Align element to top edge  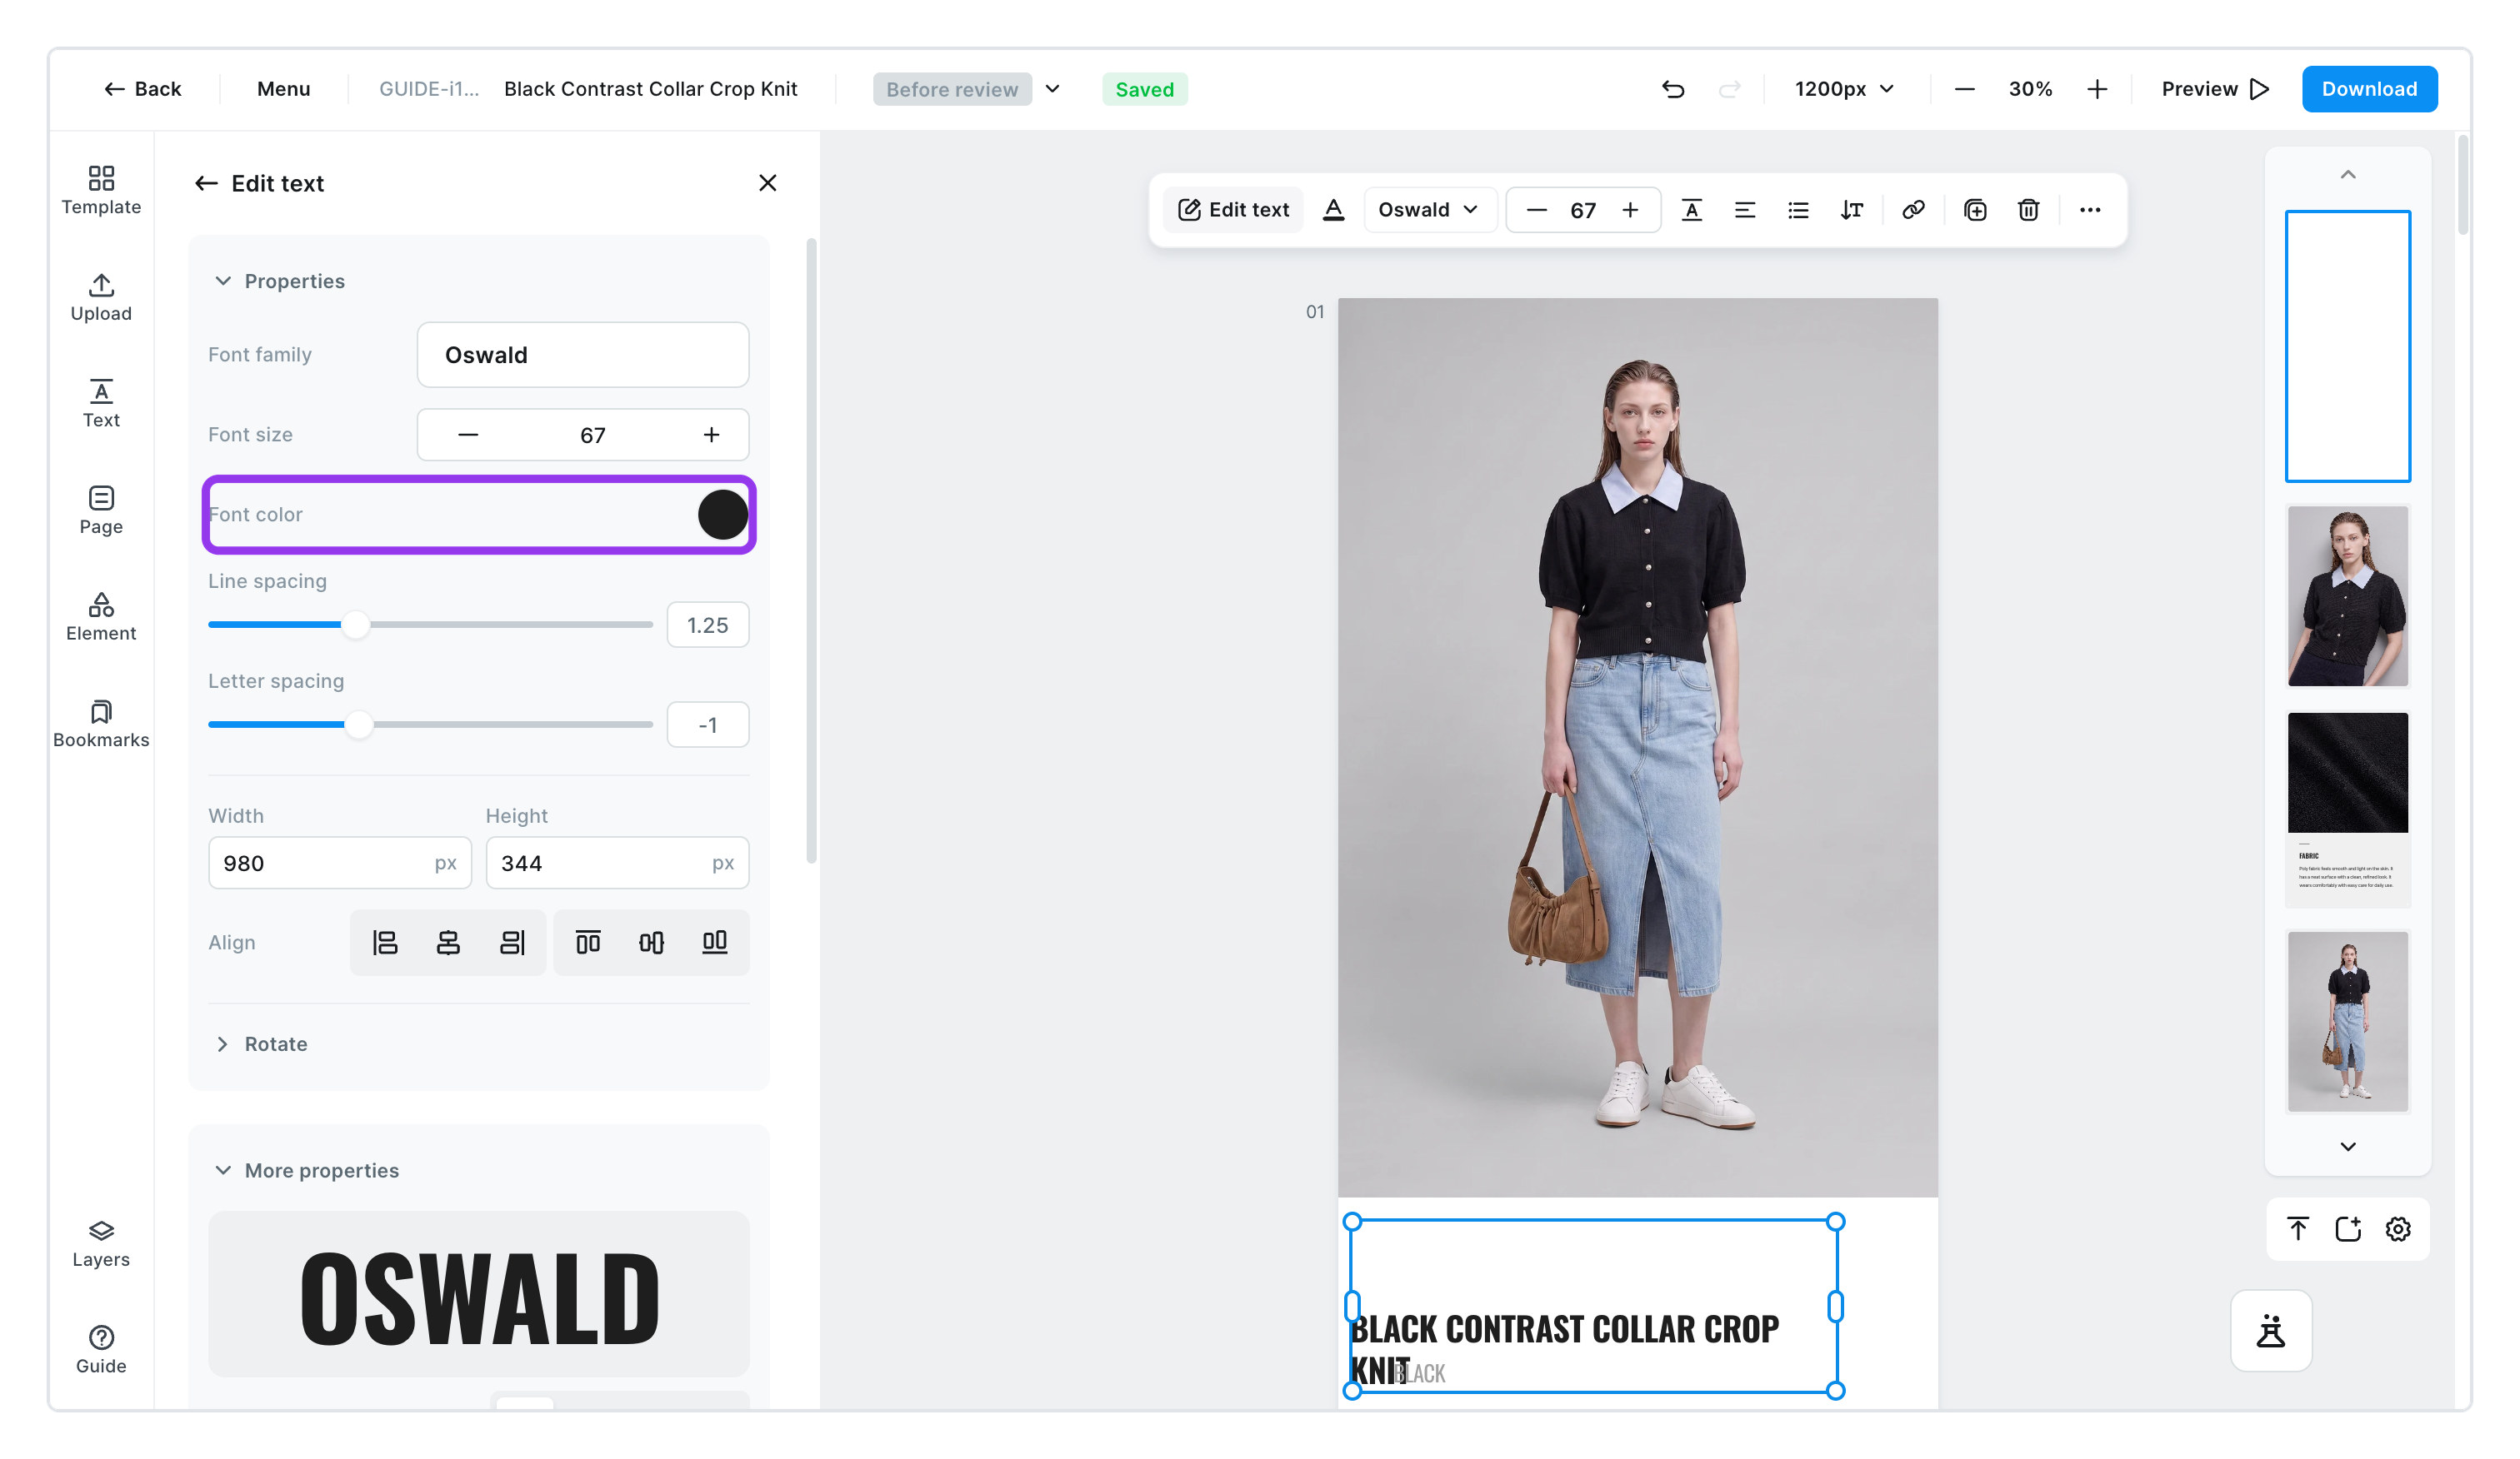(588, 943)
